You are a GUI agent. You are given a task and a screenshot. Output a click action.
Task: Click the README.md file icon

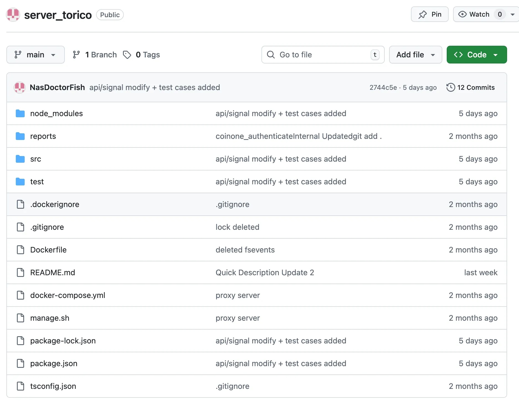pyautogui.click(x=20, y=272)
